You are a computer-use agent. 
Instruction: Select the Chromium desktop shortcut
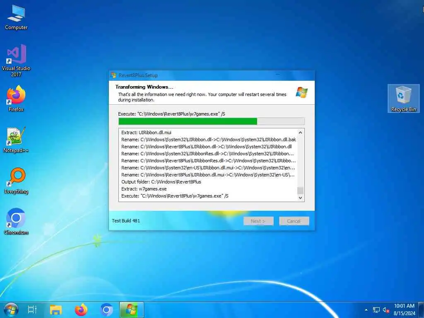pos(16,222)
